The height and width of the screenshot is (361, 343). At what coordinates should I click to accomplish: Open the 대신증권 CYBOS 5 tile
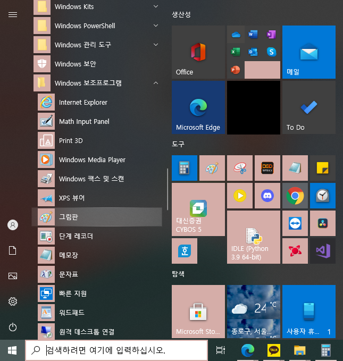coord(198,209)
